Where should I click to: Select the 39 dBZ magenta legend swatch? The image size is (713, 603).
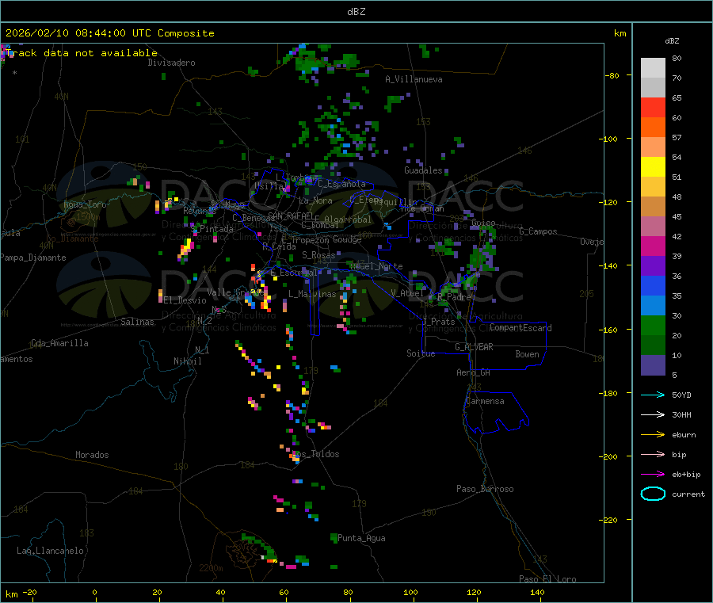(x=653, y=246)
